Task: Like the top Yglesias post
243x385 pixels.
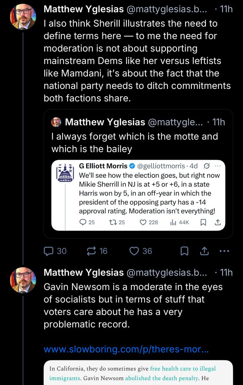Action: click(x=135, y=251)
